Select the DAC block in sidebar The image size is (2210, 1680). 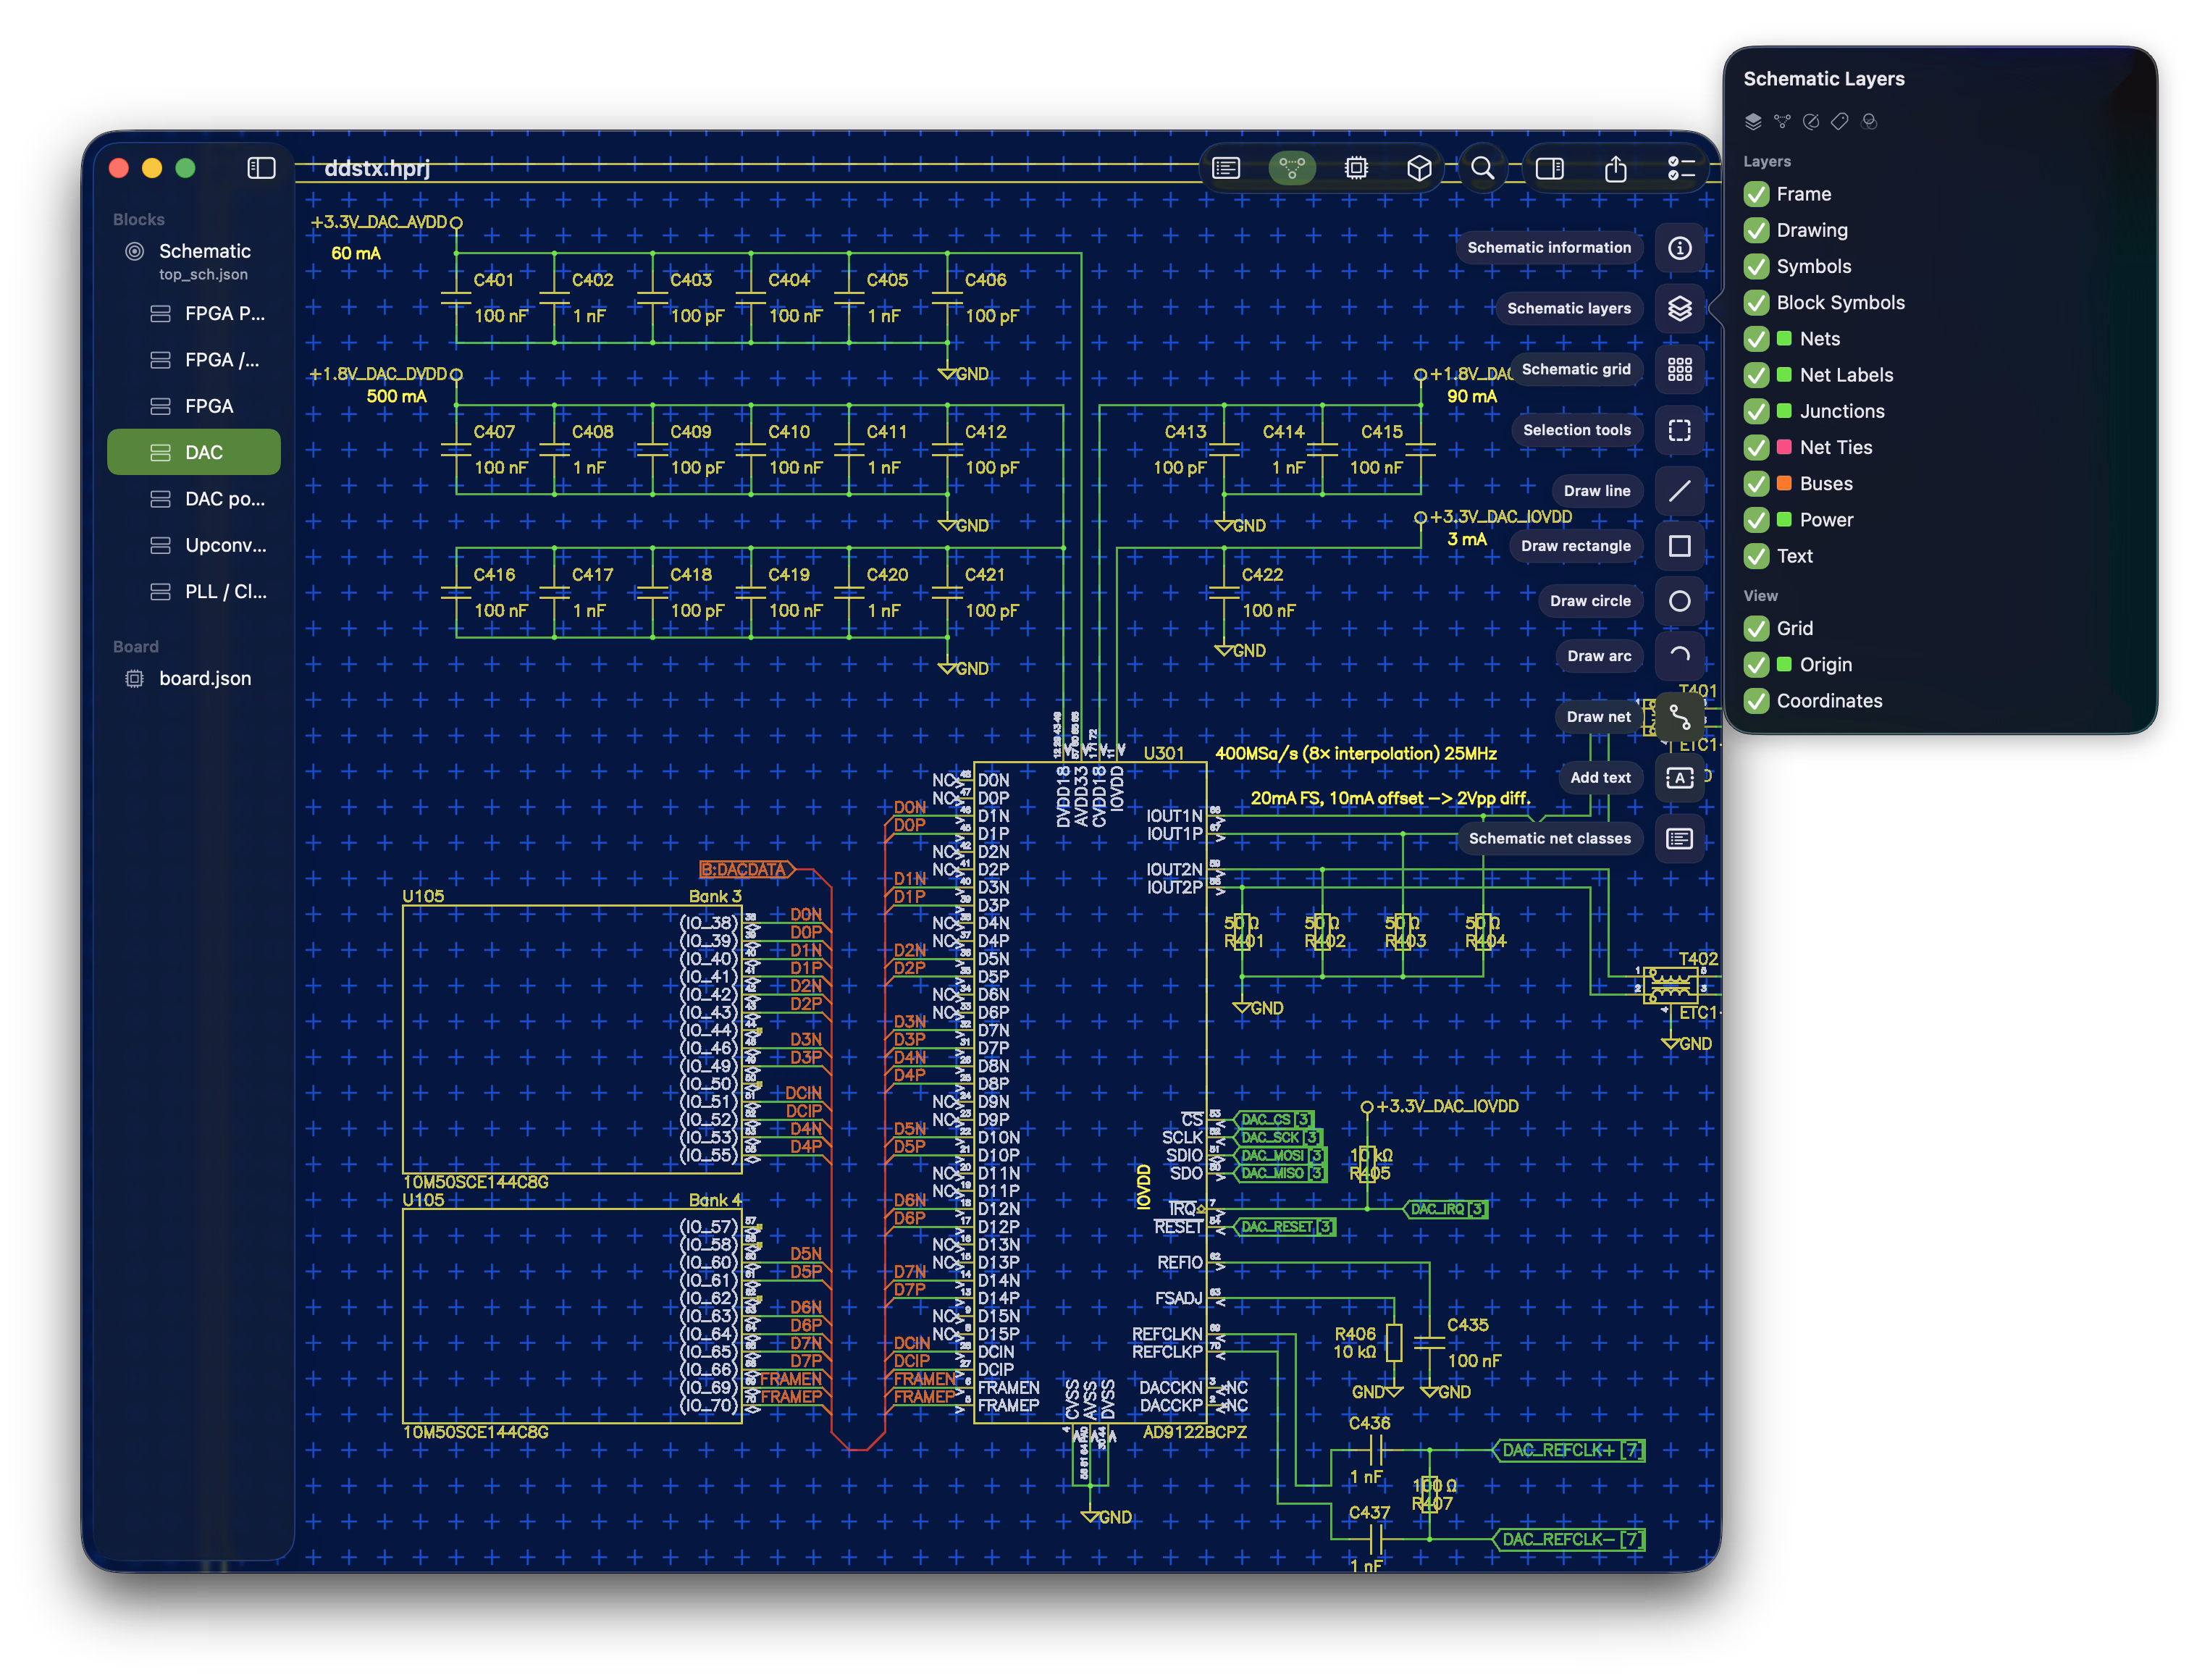click(193, 452)
